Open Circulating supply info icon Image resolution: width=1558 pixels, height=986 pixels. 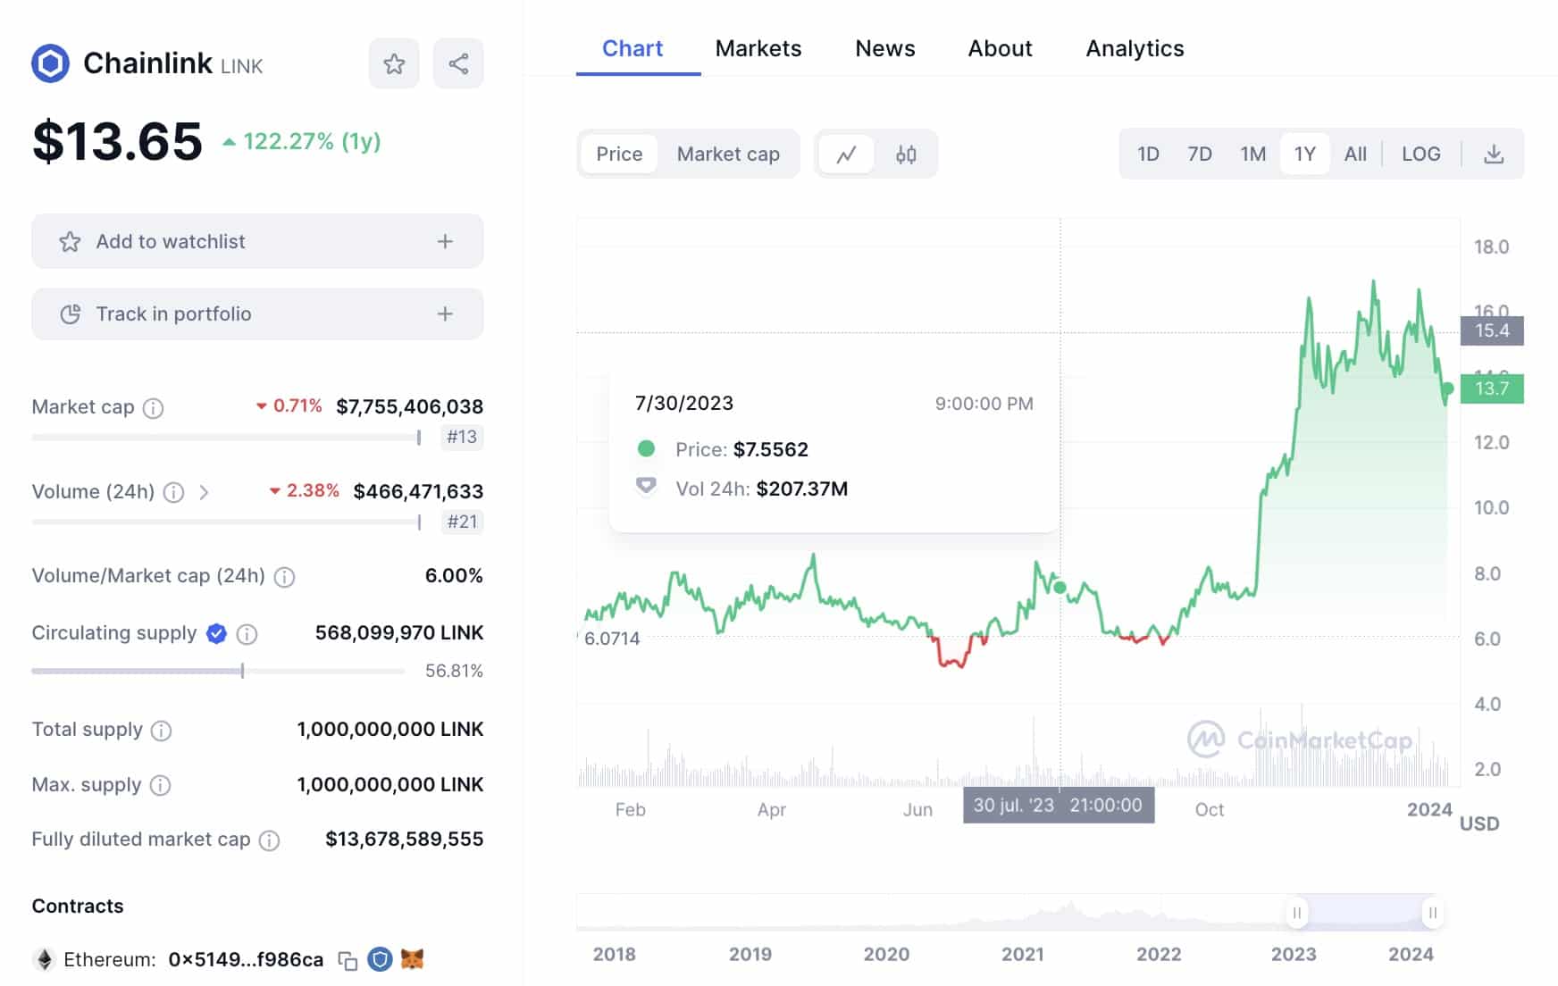tap(247, 634)
